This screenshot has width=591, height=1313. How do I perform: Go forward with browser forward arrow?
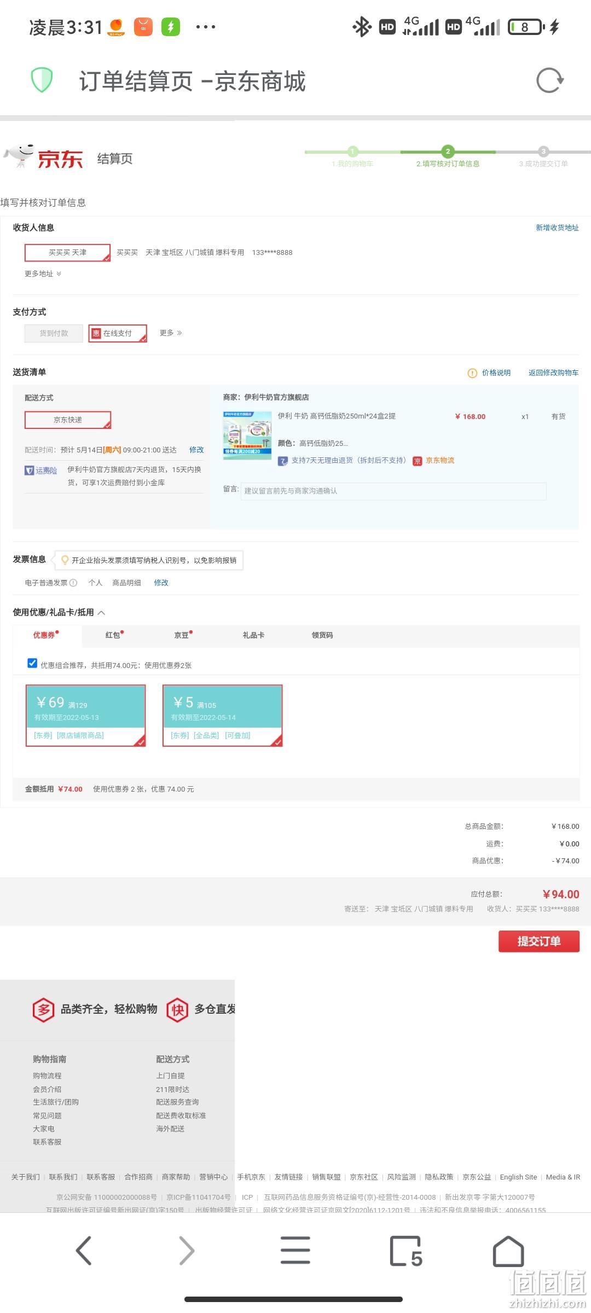(x=187, y=1251)
